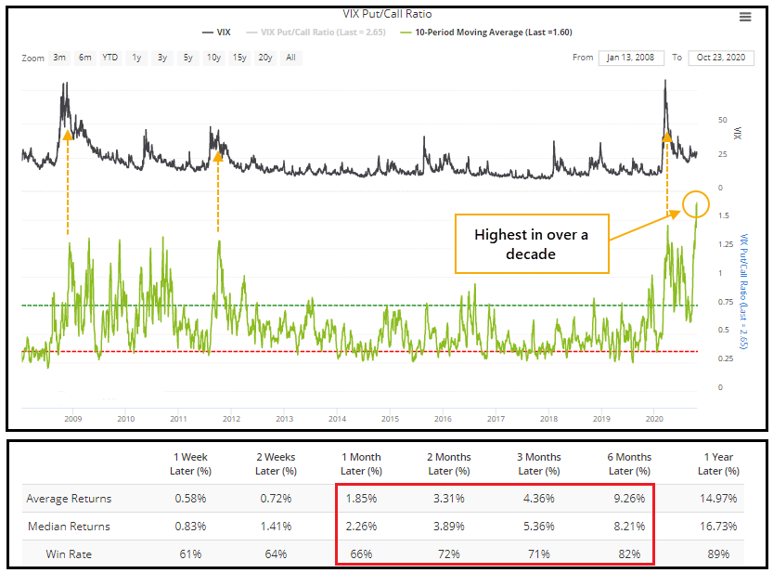This screenshot has height=573, width=773.
Task: Click the 2009 x-axis label
Action: pyautogui.click(x=73, y=419)
